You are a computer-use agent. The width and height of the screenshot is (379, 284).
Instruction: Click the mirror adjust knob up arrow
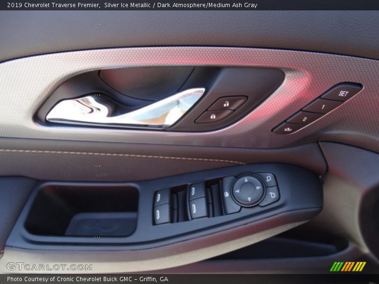[246, 180]
